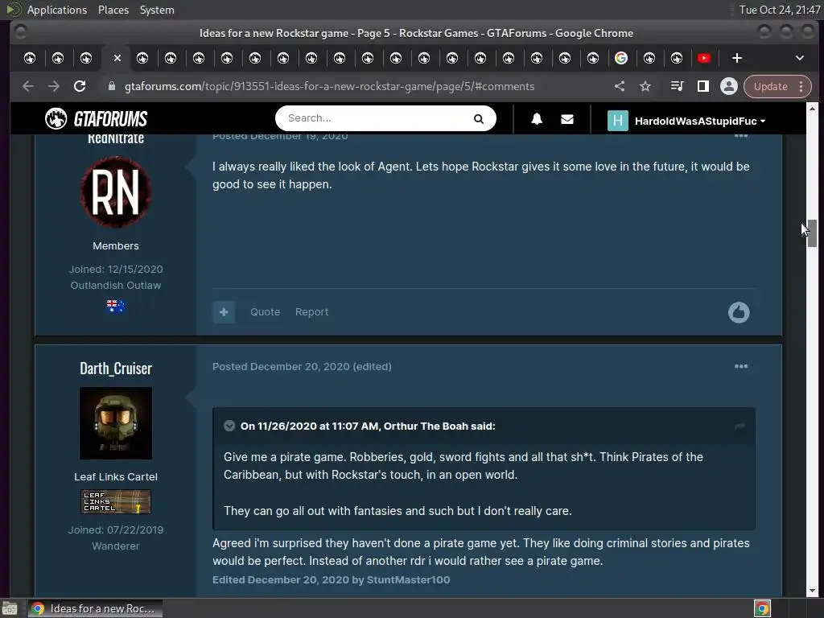Open the Places menu
This screenshot has width=824, height=618.
pyautogui.click(x=113, y=10)
